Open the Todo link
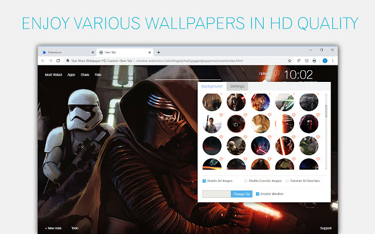The height and width of the screenshot is (234, 375). (x=75, y=228)
